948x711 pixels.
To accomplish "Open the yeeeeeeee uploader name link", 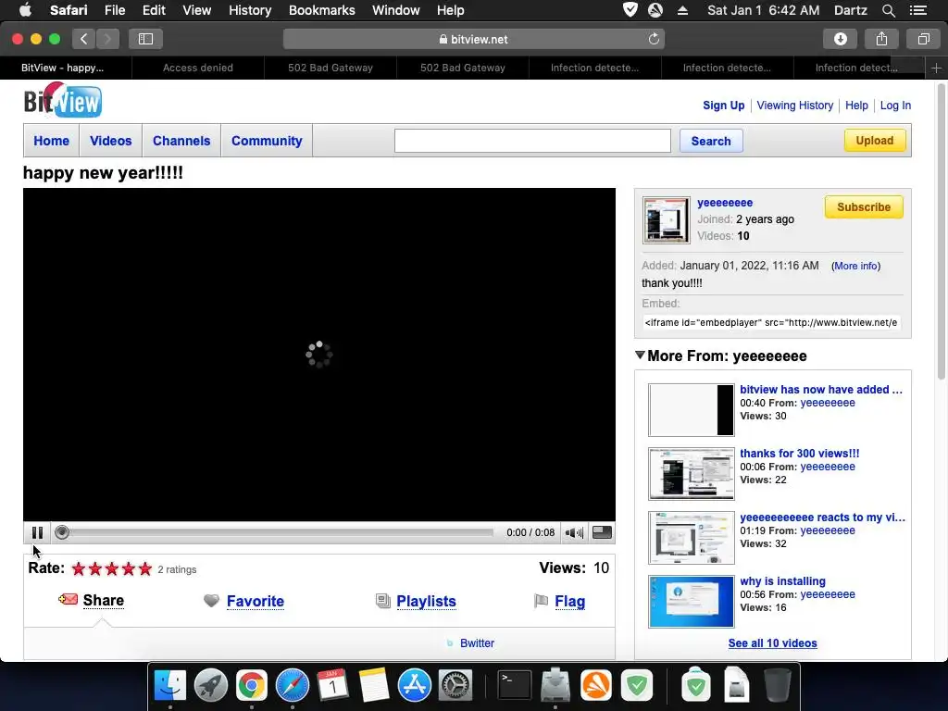I will coord(725,203).
